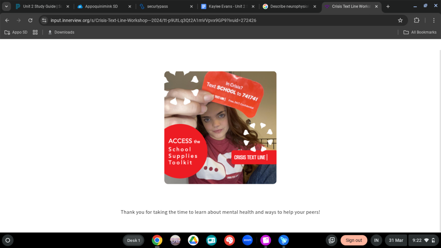Reload the current page

click(30, 20)
